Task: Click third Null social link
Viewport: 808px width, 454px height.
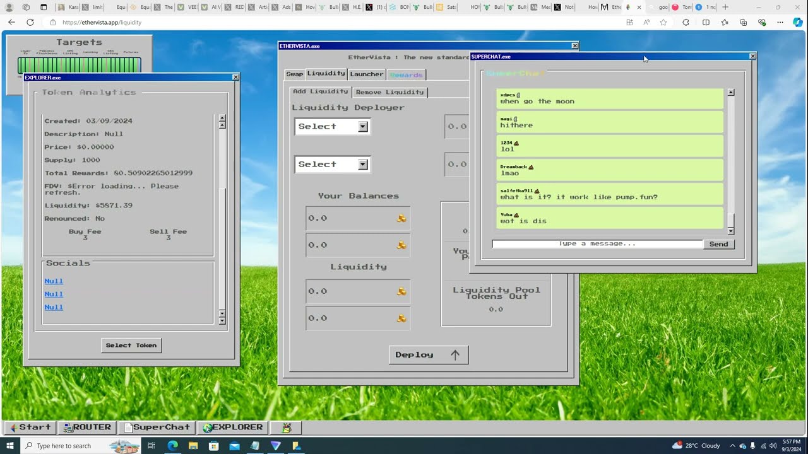Action: click(x=54, y=308)
